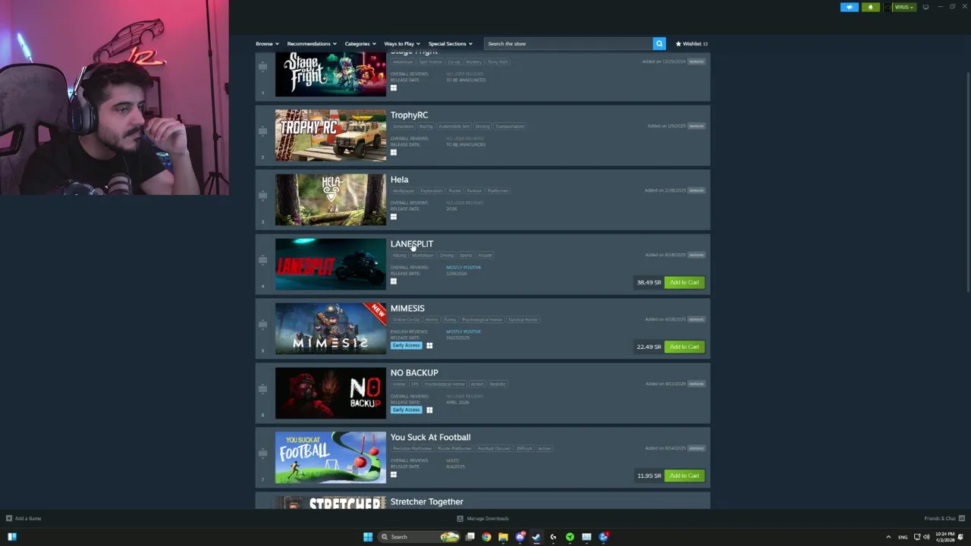The width and height of the screenshot is (971, 546).
Task: Show hidden system tray icons
Action: (x=888, y=537)
